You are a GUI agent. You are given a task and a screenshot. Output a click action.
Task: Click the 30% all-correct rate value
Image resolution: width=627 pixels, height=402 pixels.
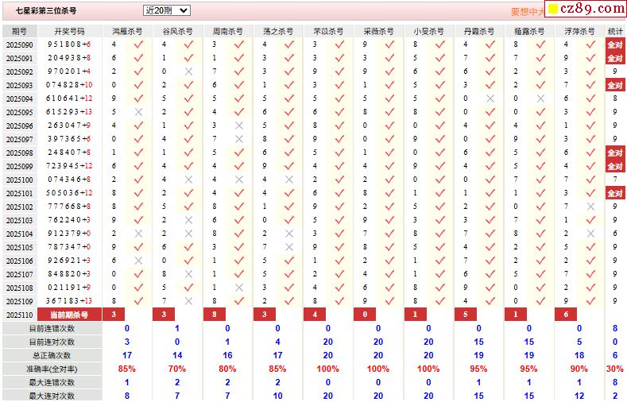pos(614,369)
